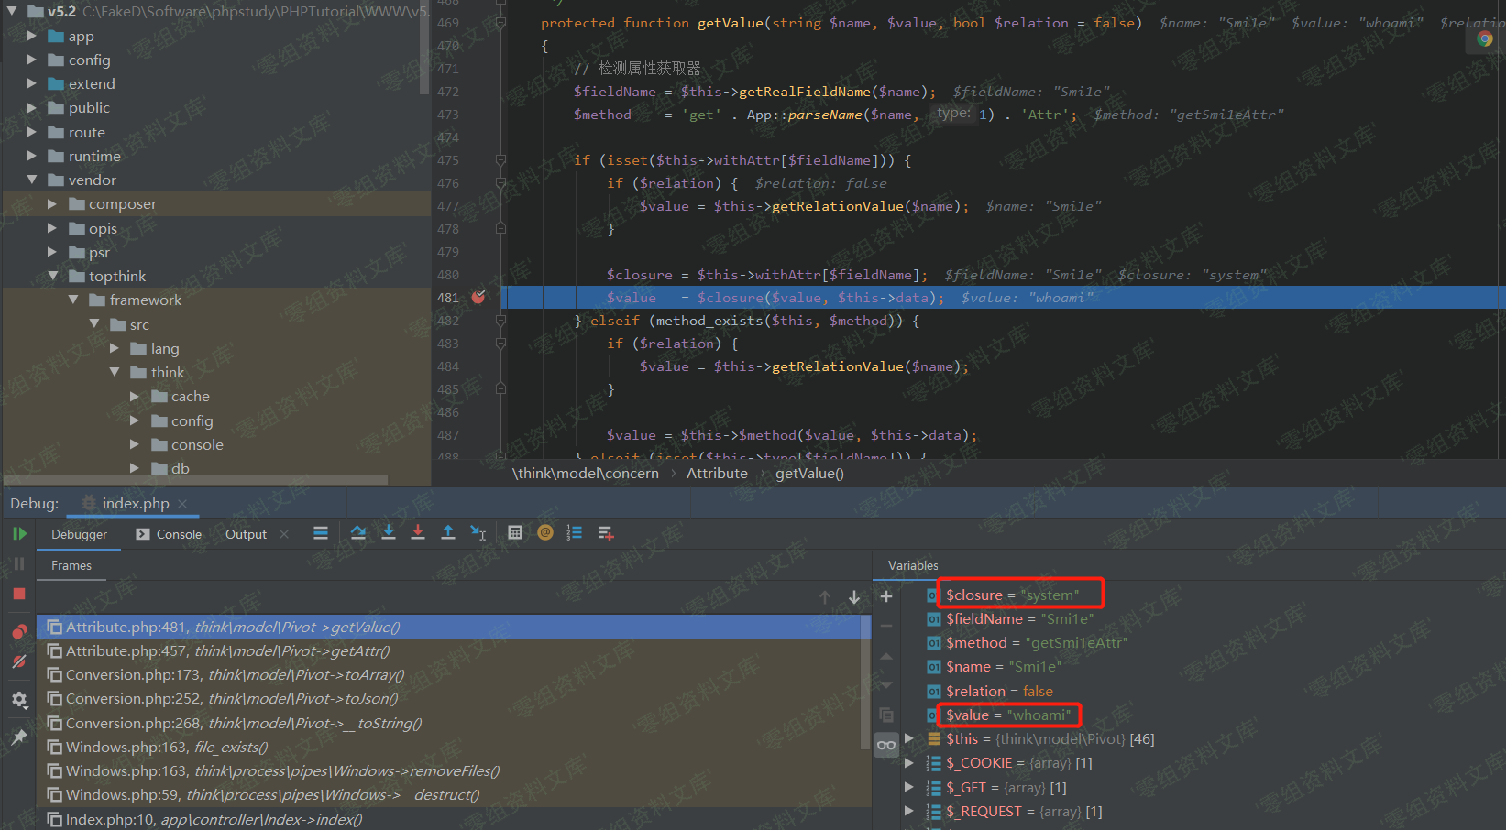1506x830 pixels.
Task: Switch to the Output tab
Action: [246, 534]
